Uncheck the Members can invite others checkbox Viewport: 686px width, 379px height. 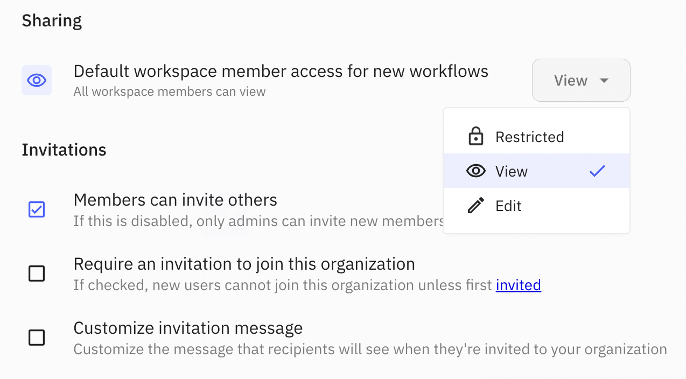(37, 209)
